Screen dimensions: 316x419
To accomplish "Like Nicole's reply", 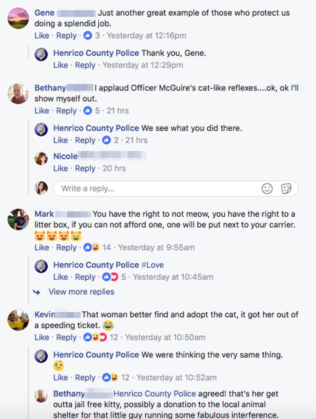I will pos(60,168).
